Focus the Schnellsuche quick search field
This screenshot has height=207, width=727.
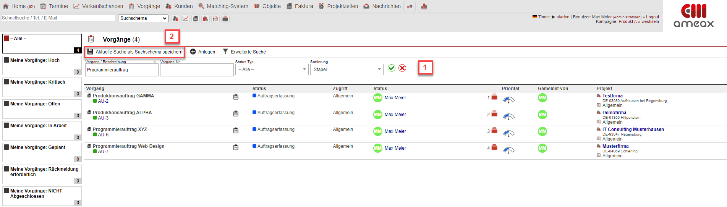[58, 18]
